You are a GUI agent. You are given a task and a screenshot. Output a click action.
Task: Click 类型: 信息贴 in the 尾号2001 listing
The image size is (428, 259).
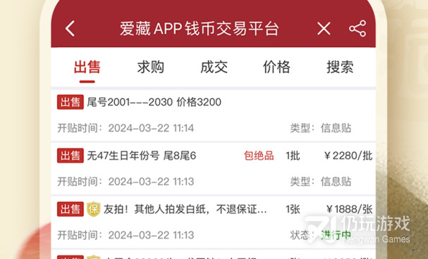pyautogui.click(x=321, y=128)
